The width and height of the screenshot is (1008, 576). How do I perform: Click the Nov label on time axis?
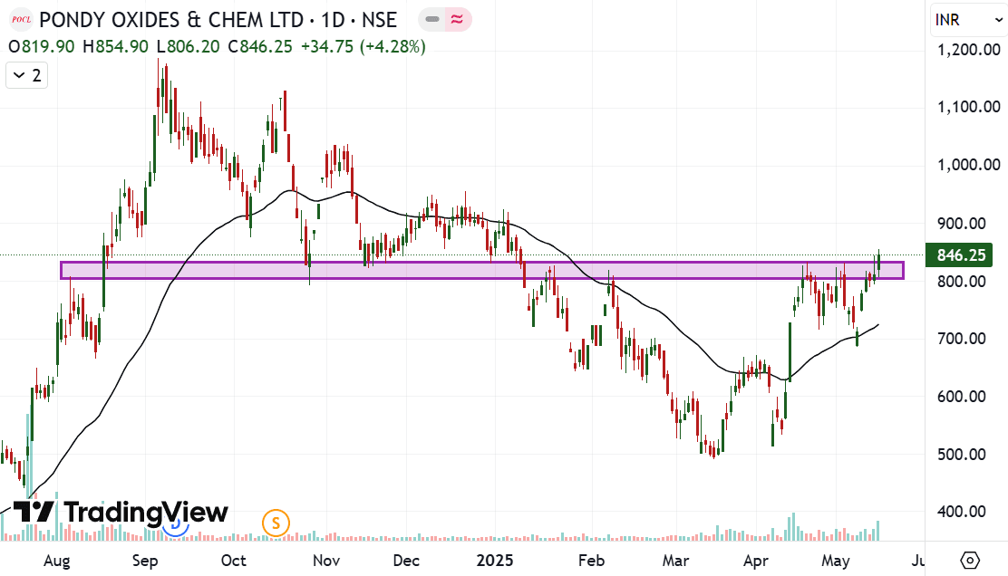(x=326, y=561)
